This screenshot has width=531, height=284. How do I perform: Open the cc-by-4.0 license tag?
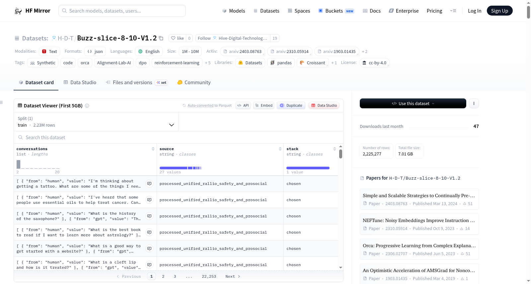374,63
